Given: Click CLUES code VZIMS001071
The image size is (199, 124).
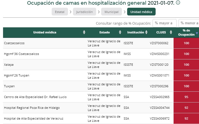Looking at the screenshot, I should point(159,75).
